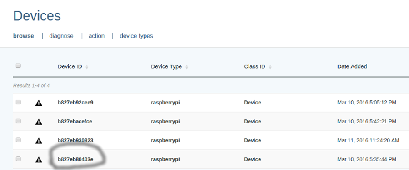The image size is (409, 170).
Task: Click the Device Type column header
Action: tap(166, 66)
